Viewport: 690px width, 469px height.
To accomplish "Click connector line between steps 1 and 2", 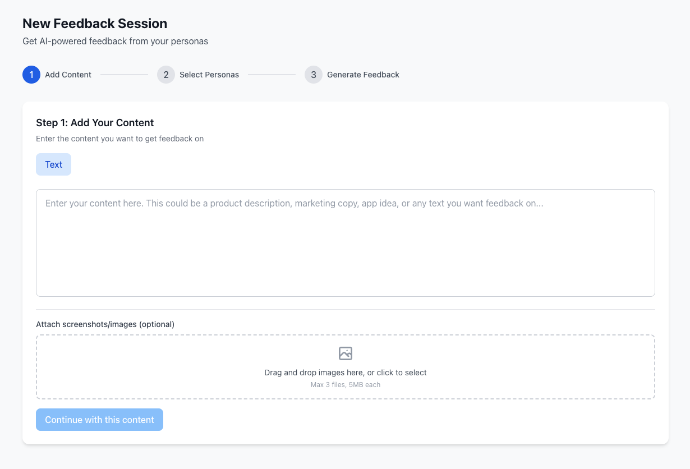I will point(124,75).
